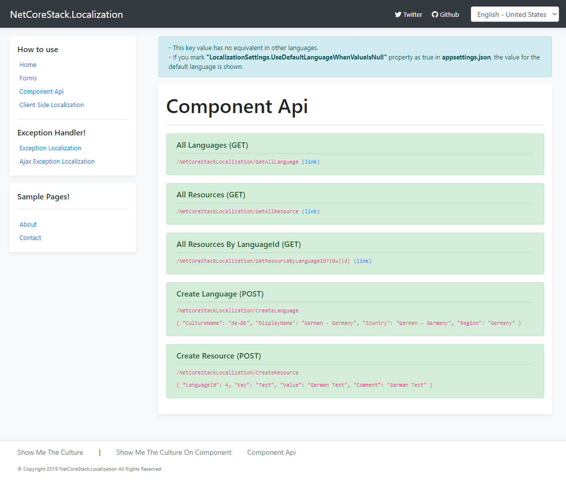Open the English - United States language dropdown
The width and height of the screenshot is (566, 480).
[514, 14]
